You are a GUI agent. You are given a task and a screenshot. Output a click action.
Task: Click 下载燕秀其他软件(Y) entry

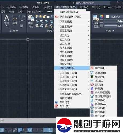coord(70,94)
